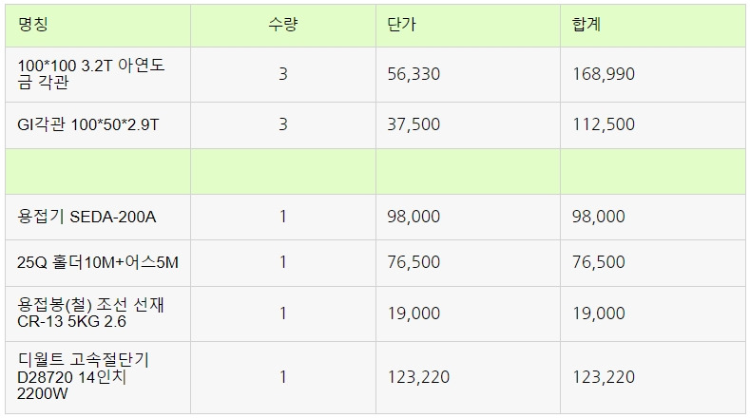Viewport: 750px width, 418px height.
Task: Select the 용접기 SEDA-200A item name
Action: [87, 217]
